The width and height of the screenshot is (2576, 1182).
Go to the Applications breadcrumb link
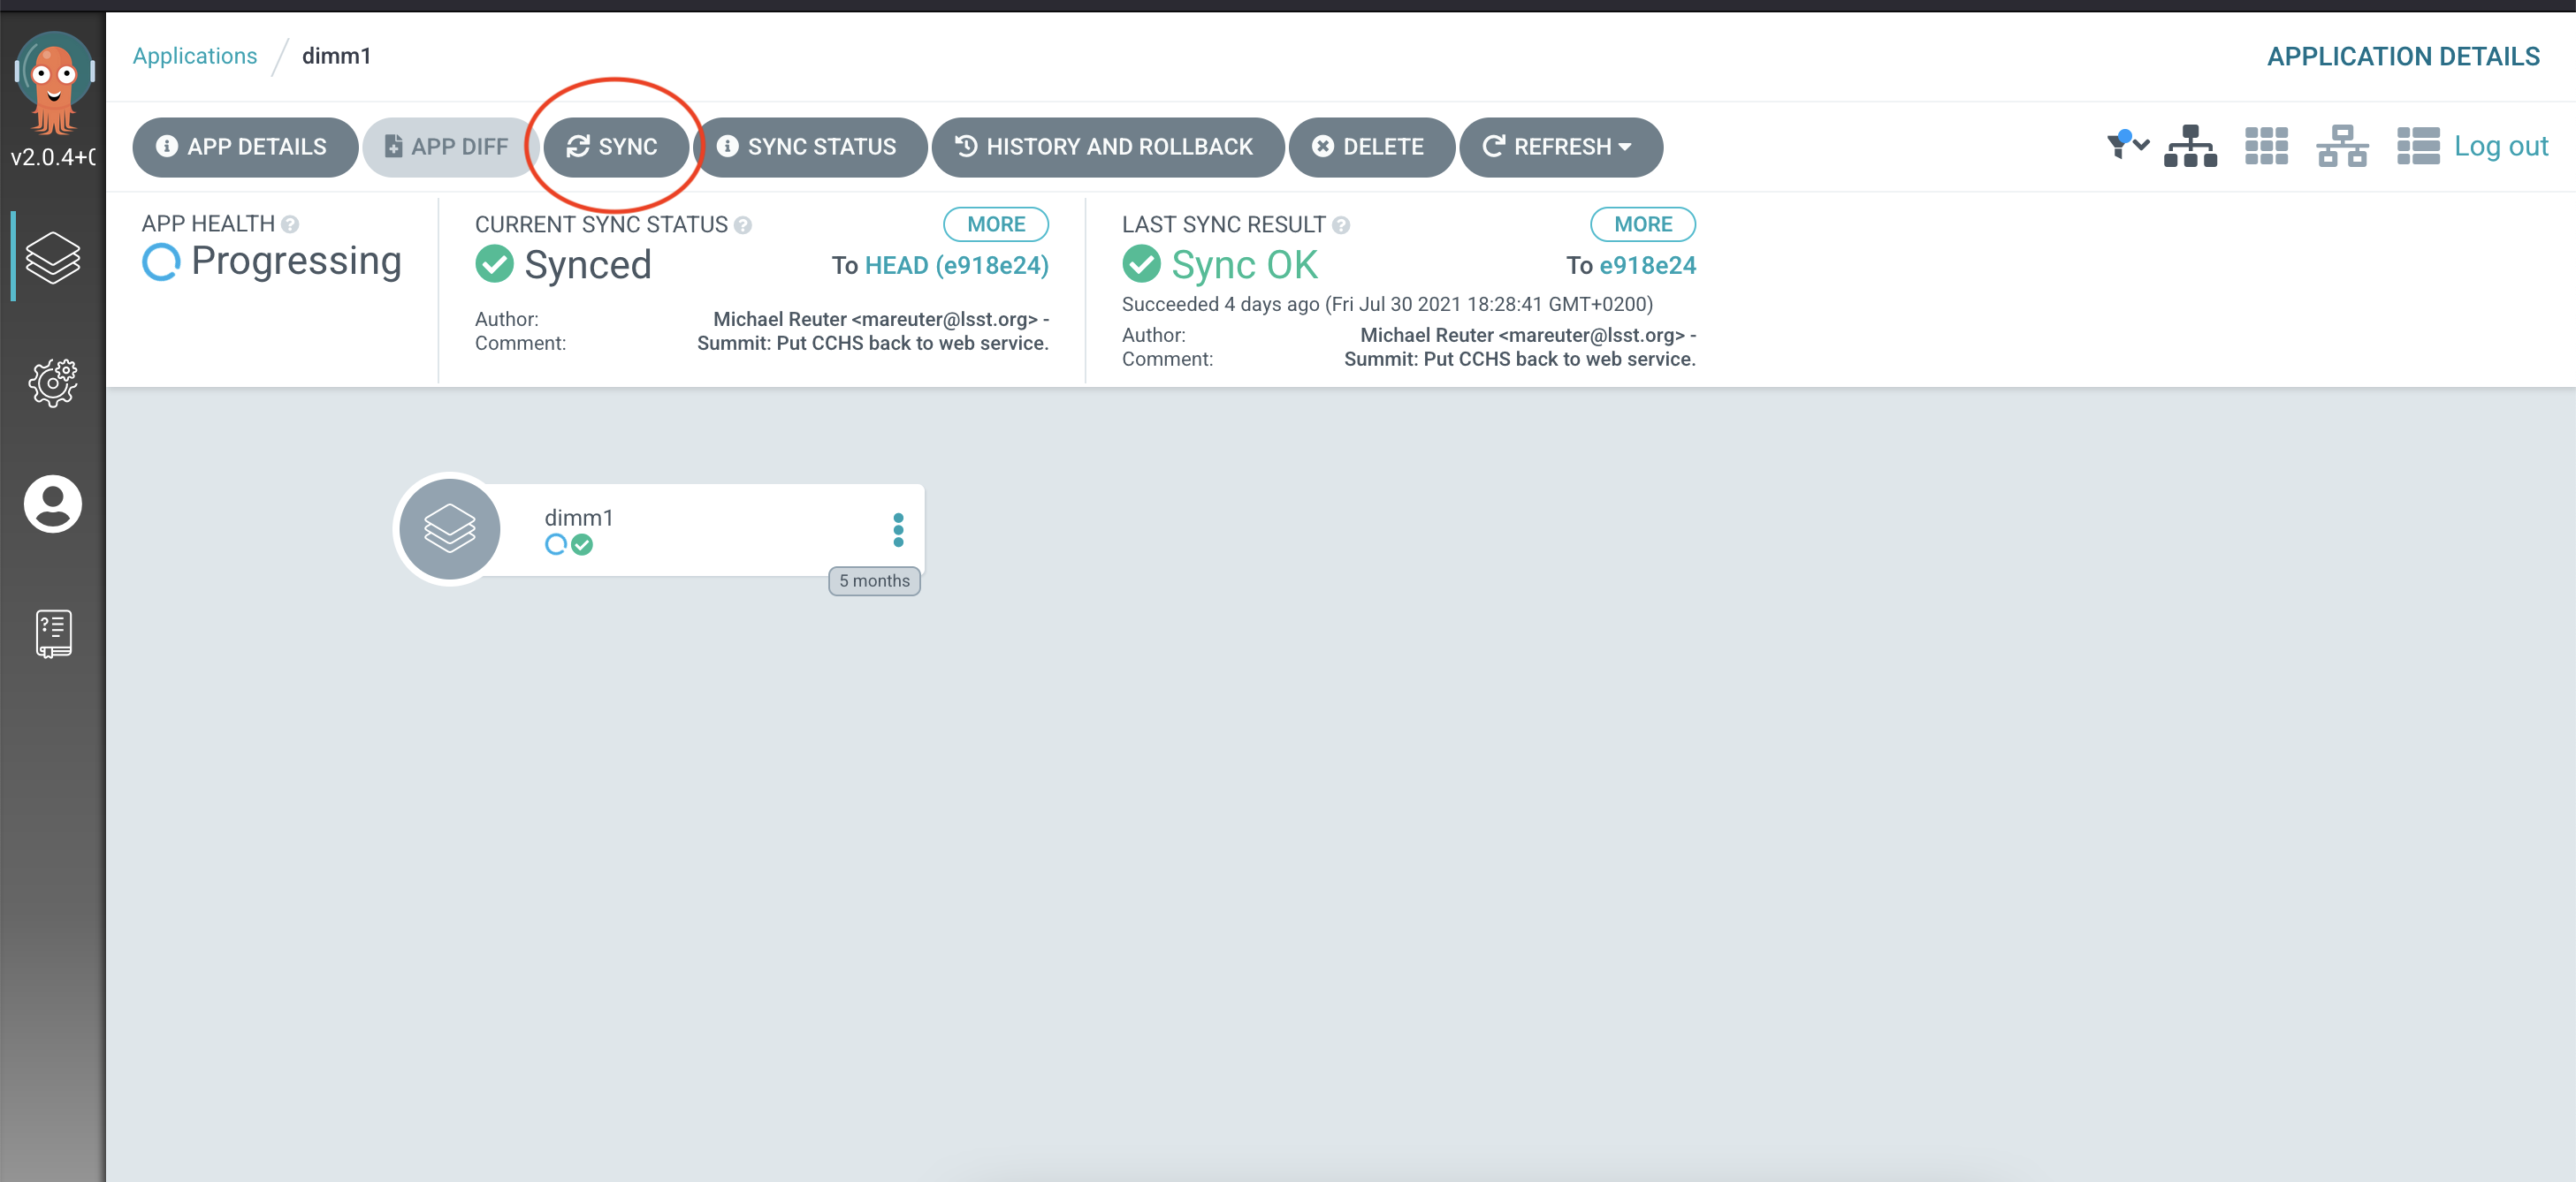(x=194, y=56)
